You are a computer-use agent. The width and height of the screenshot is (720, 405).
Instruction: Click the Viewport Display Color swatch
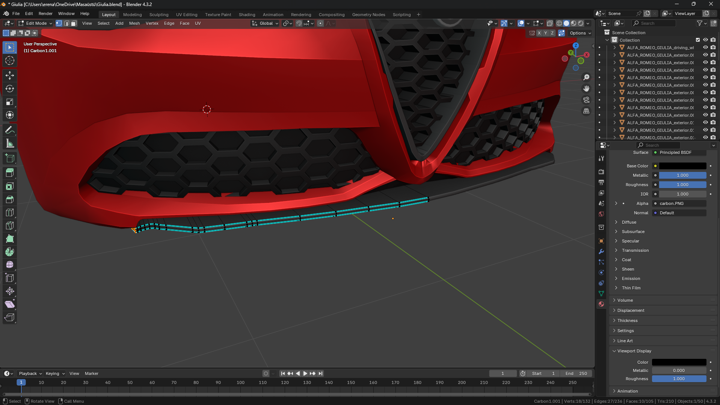[679, 362]
